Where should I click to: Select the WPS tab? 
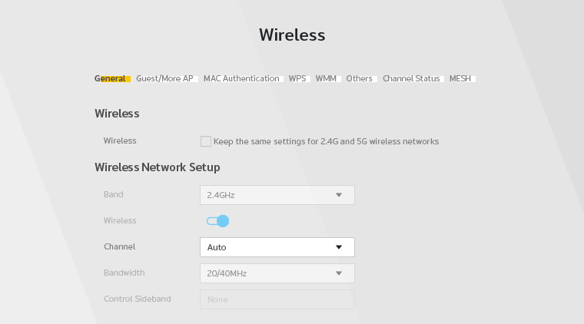(297, 78)
